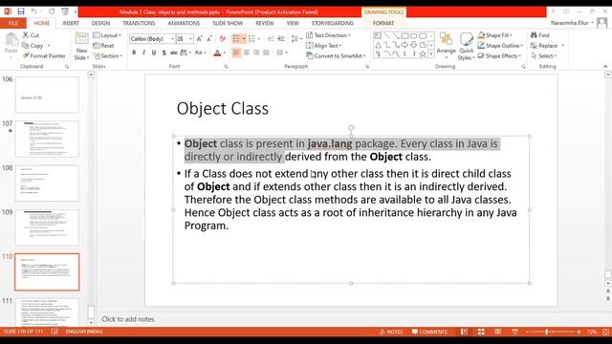The width and height of the screenshot is (612, 344).
Task: Select slide 108 thumbnail
Action: 47,183
